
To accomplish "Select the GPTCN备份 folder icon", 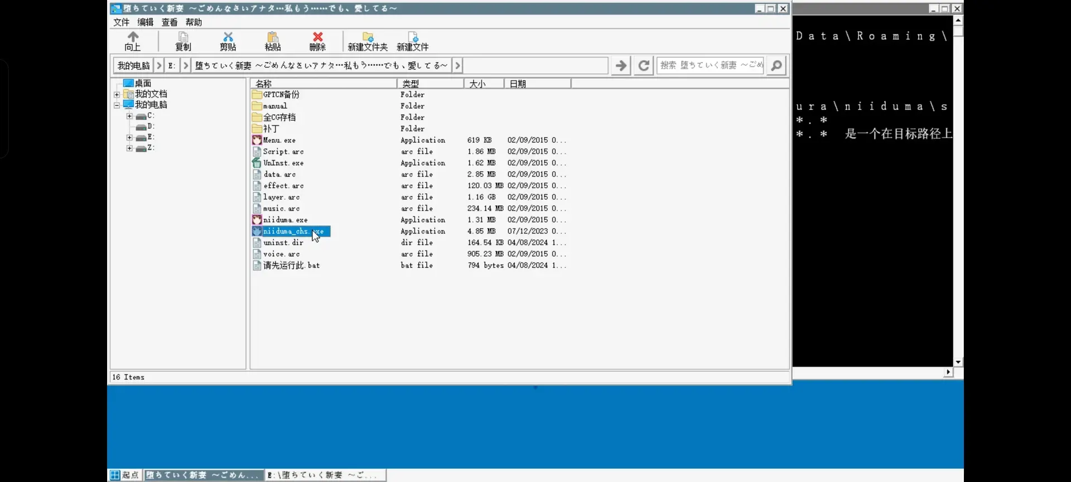I will (x=257, y=94).
